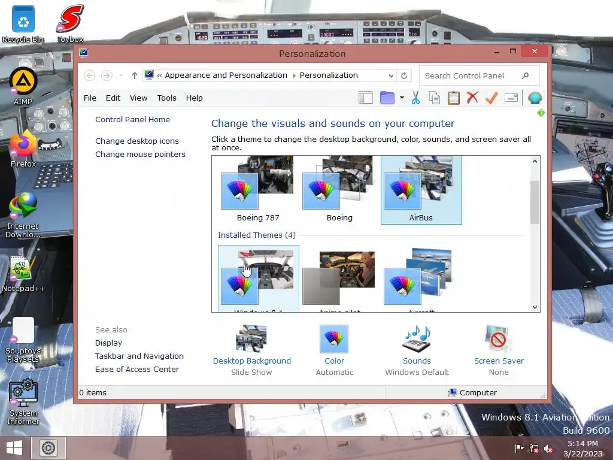Open Color settings
Viewport: 613px width, 460px height.
point(334,350)
